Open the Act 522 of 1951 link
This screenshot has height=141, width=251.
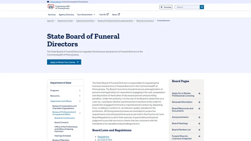coord(105,140)
